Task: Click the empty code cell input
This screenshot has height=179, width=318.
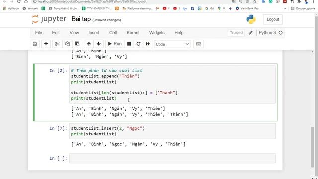Action: (172, 158)
